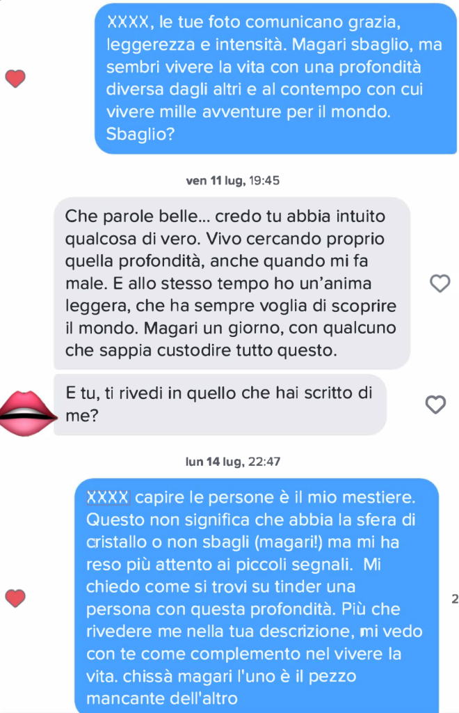Tap the red heart beside the first blue message
Image resolution: width=459 pixels, height=713 pixels.
click(15, 79)
